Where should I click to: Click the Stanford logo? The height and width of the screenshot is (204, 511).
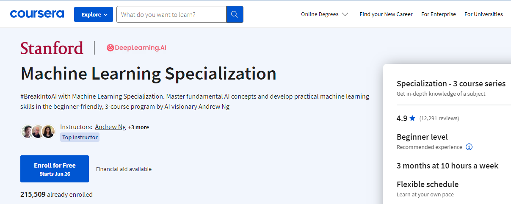(52, 48)
